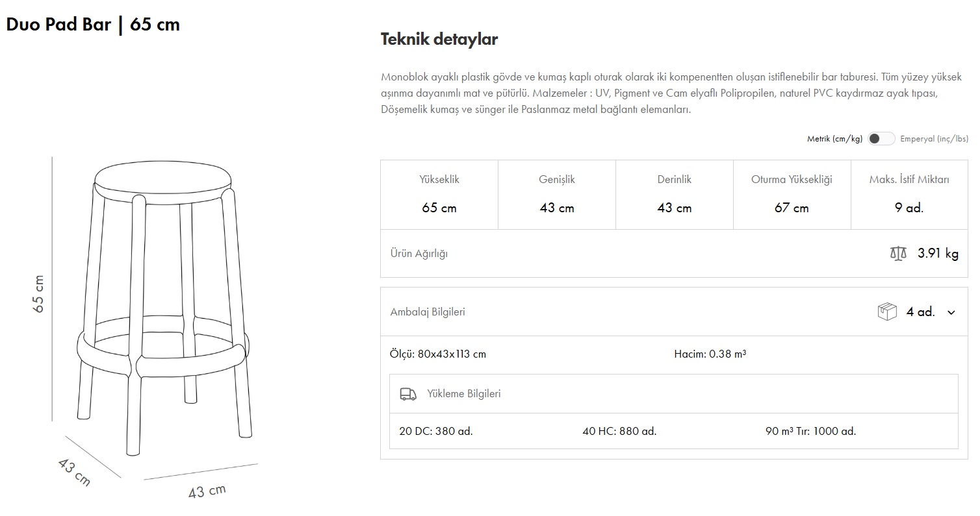Viewport: 980px width, 516px height.
Task: Click the delivery truck icon
Action: [x=408, y=394]
